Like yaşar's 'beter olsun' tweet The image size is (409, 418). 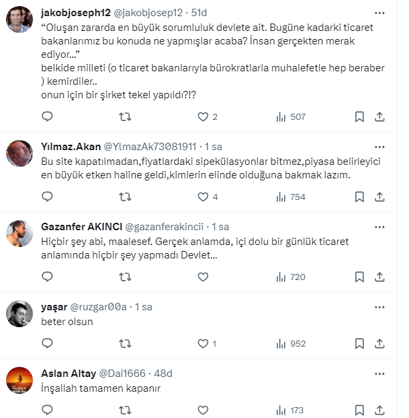pyautogui.click(x=203, y=343)
